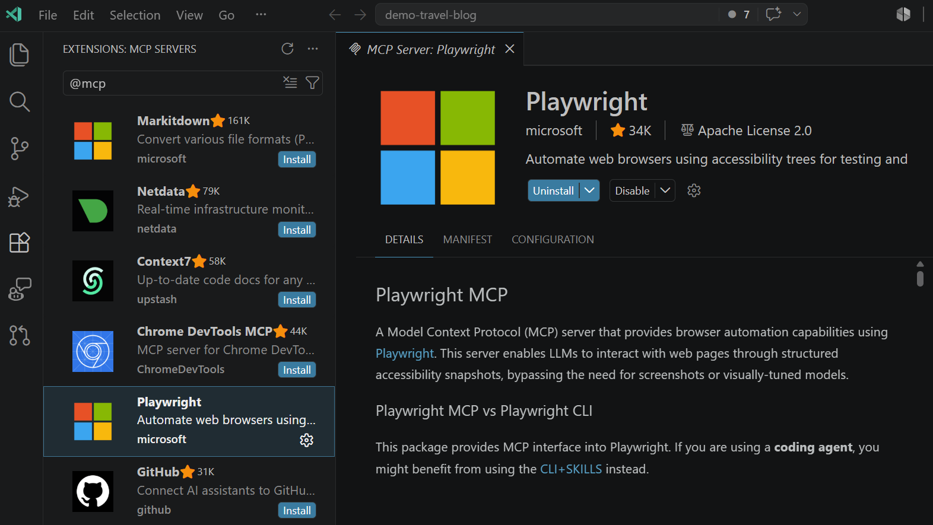Switch to the MANIFEST tab
Image resolution: width=933 pixels, height=525 pixels.
tap(468, 240)
